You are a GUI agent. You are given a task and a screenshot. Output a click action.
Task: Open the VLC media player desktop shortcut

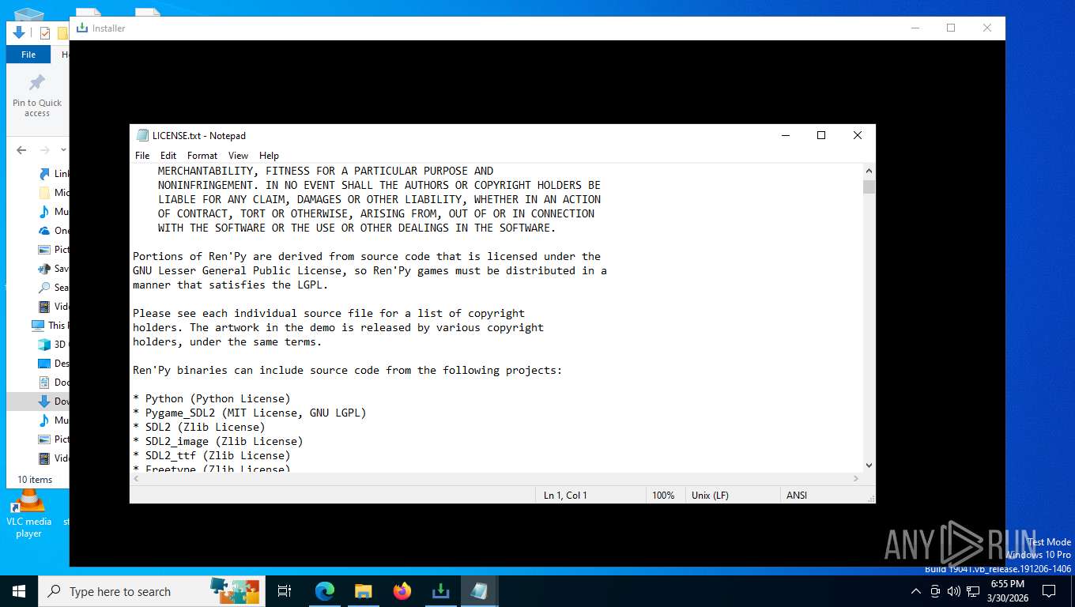coord(28,514)
